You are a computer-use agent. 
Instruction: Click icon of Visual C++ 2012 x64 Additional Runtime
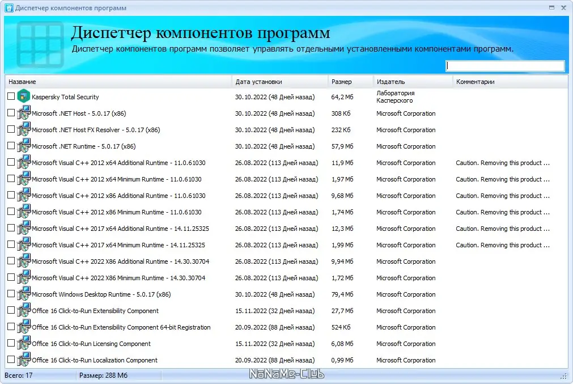(24, 162)
